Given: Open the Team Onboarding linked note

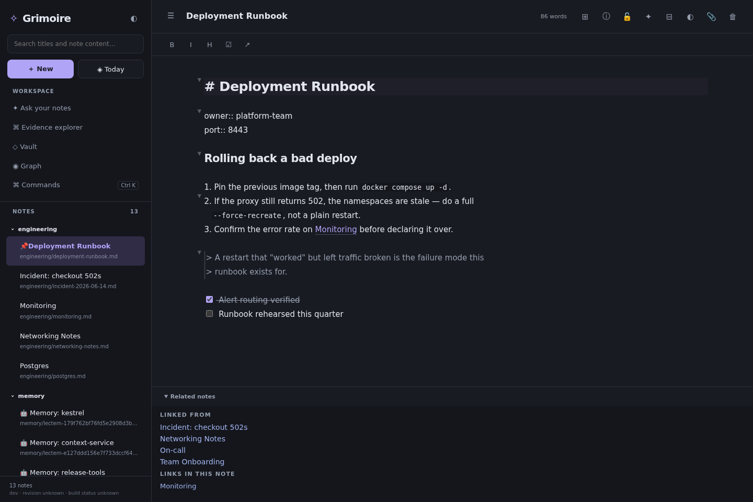Looking at the screenshot, I should 192,462.
